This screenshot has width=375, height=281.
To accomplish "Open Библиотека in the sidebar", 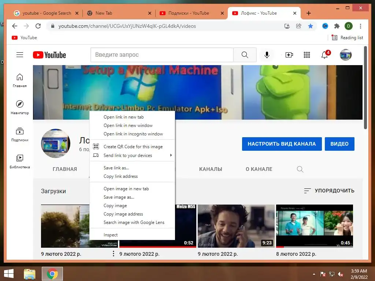I will 20,161.
